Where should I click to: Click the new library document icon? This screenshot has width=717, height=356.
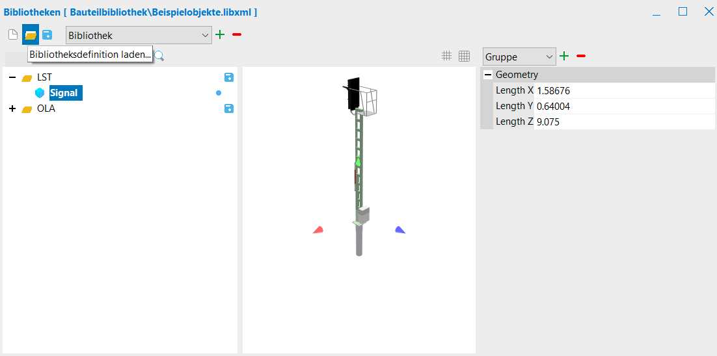13,34
